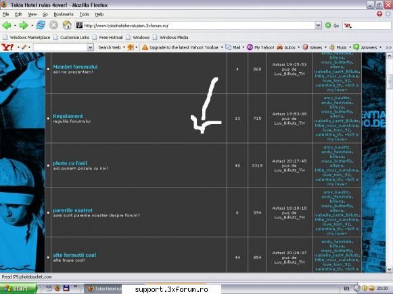Click the EN language indicator in system tray
Viewport: 393px width, 294px height.
tap(346, 289)
